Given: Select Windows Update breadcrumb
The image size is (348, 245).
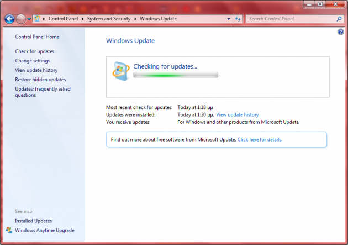Looking at the screenshot, I should pyautogui.click(x=158, y=19).
